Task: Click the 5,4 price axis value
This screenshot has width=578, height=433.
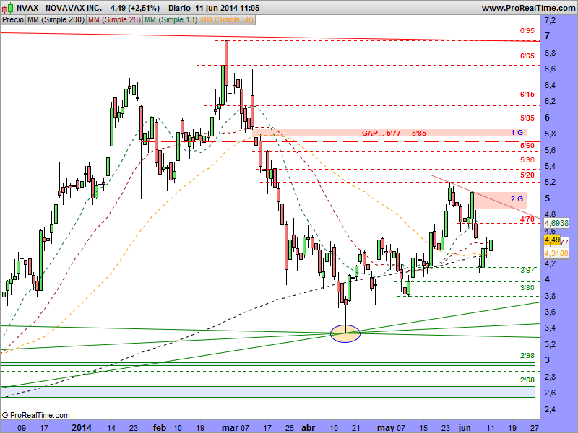Action: pos(550,167)
